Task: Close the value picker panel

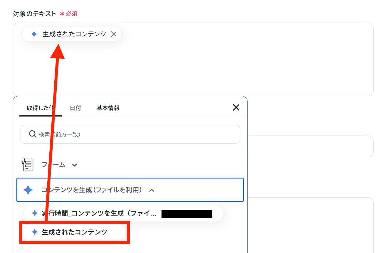Action: point(236,107)
